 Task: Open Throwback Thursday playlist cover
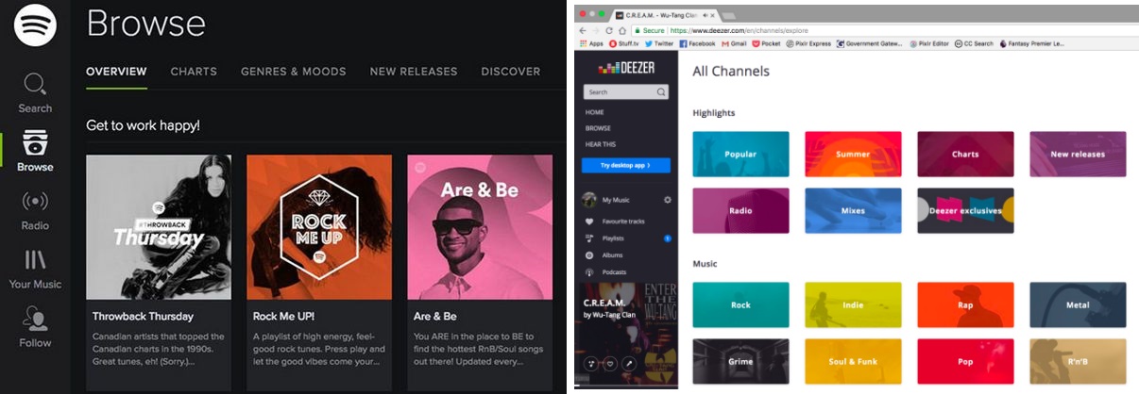click(x=159, y=227)
